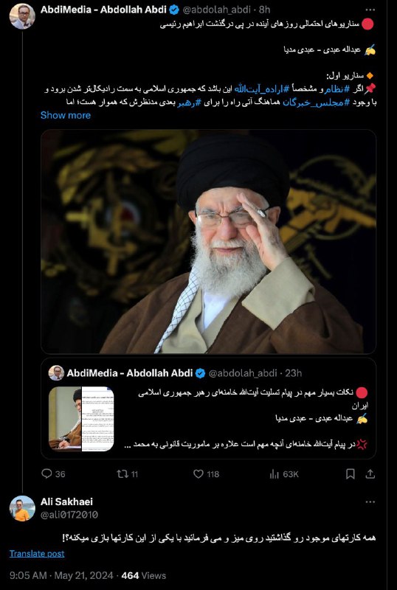Open Ali Sakhaei's profile avatar
Image resolution: width=397 pixels, height=590 pixels.
(x=22, y=508)
